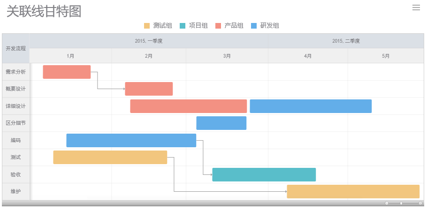The height and width of the screenshot is (211, 427).
Task: Toggle the 项目组 legend series
Action: pos(193,26)
